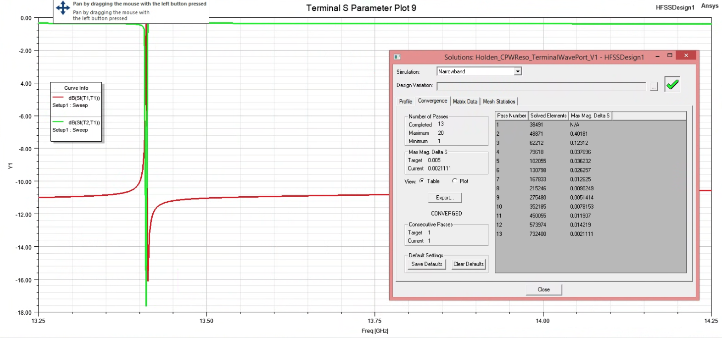
Task: Switch to the Profile tab
Action: pyautogui.click(x=406, y=101)
